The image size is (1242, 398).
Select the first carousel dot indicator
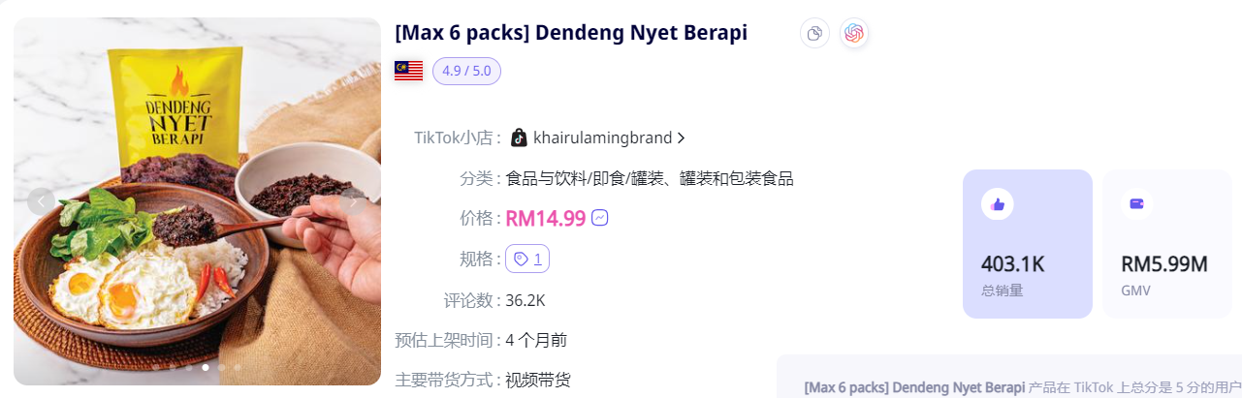point(155,367)
